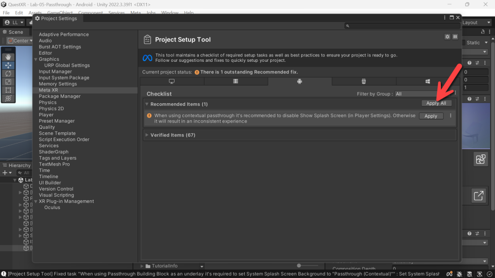Click the console info icon in status bar
495x278 pixels.
(3, 274)
